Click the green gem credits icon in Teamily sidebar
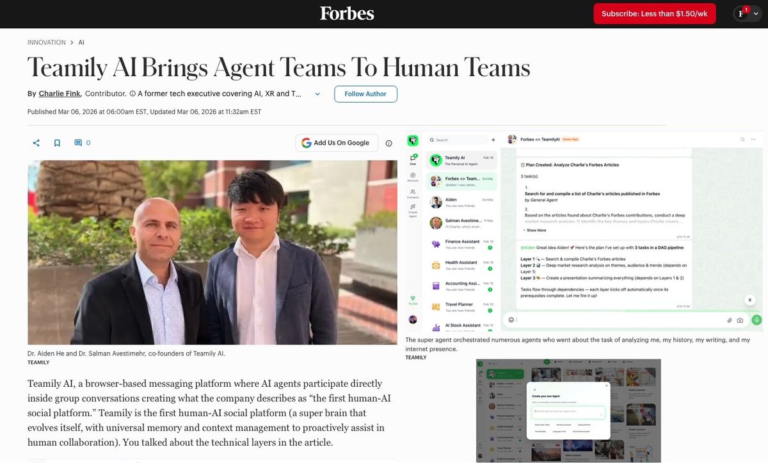The width and height of the screenshot is (768, 463). 413,298
